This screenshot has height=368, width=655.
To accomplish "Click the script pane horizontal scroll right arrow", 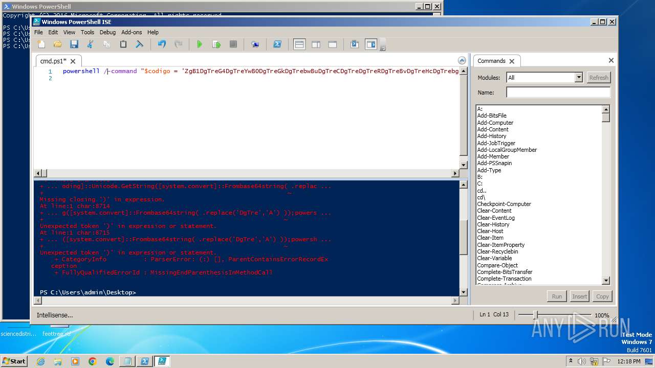I will click(x=455, y=173).
